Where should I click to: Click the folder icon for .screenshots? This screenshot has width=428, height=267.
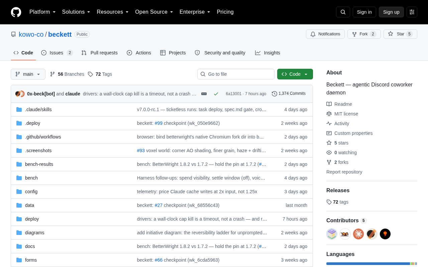[x=19, y=151]
